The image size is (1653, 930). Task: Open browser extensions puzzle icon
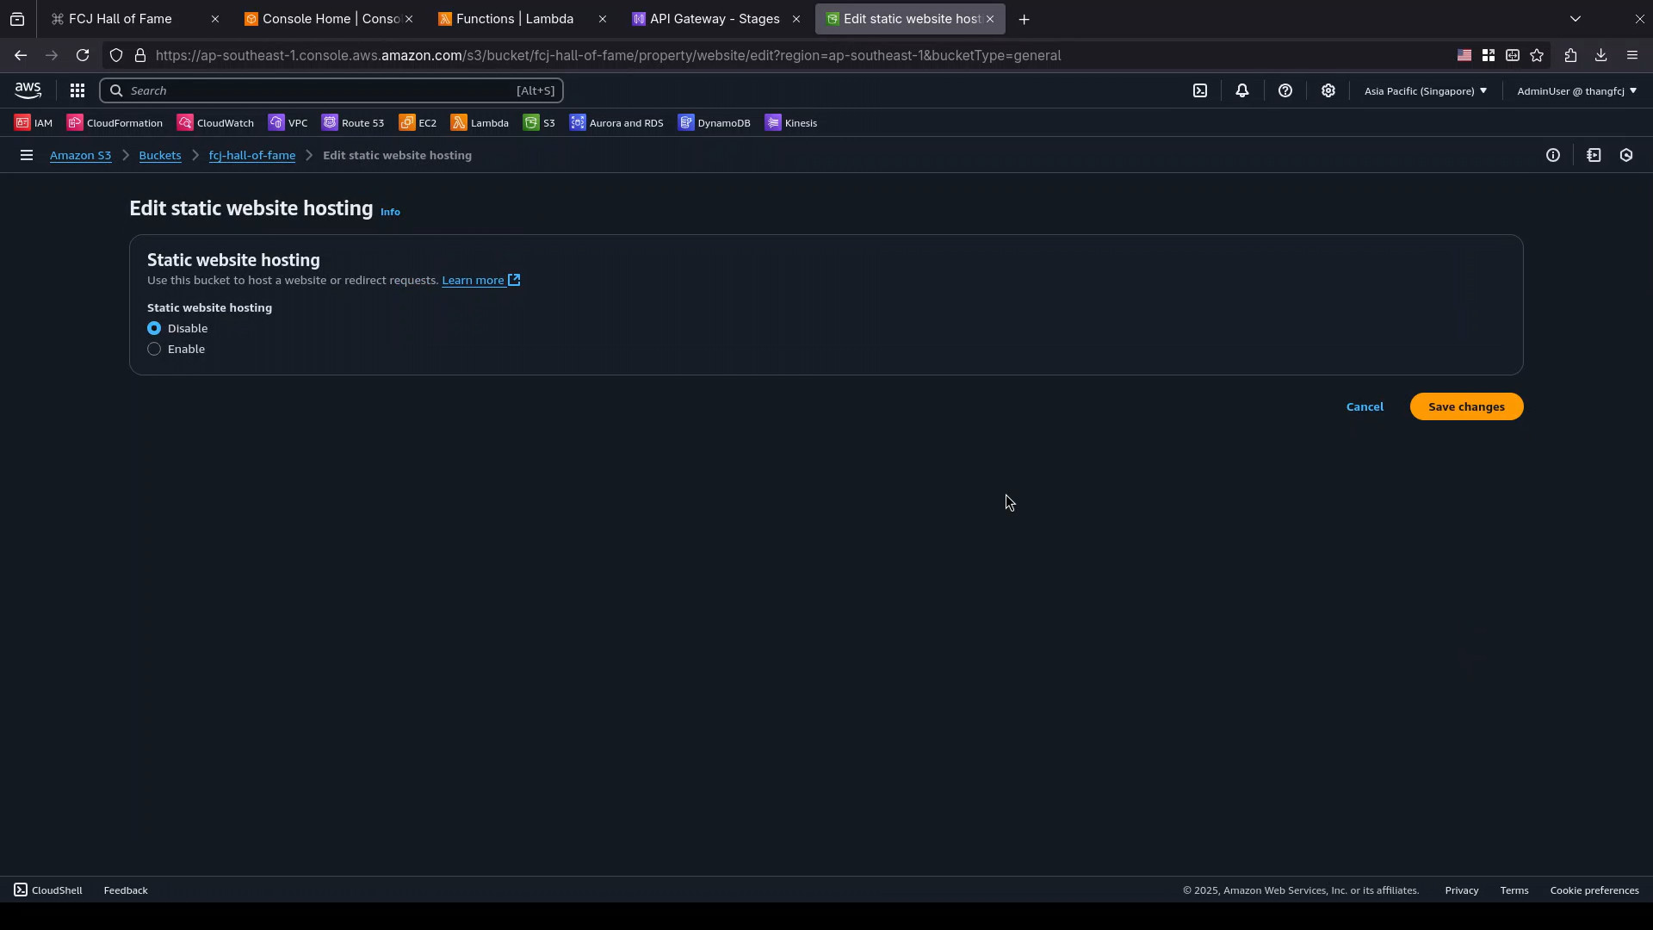coord(1570,55)
